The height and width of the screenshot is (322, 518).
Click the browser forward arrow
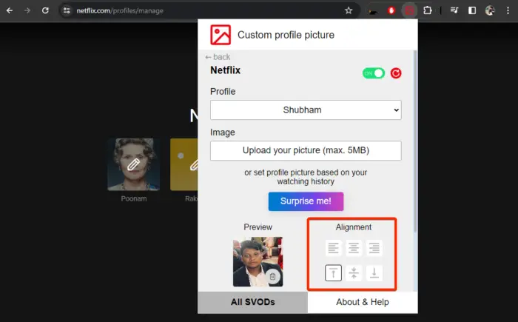pos(27,10)
